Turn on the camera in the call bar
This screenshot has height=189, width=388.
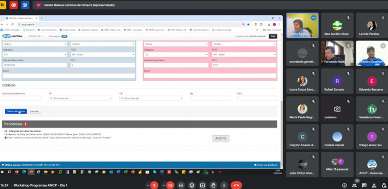click(x=170, y=185)
